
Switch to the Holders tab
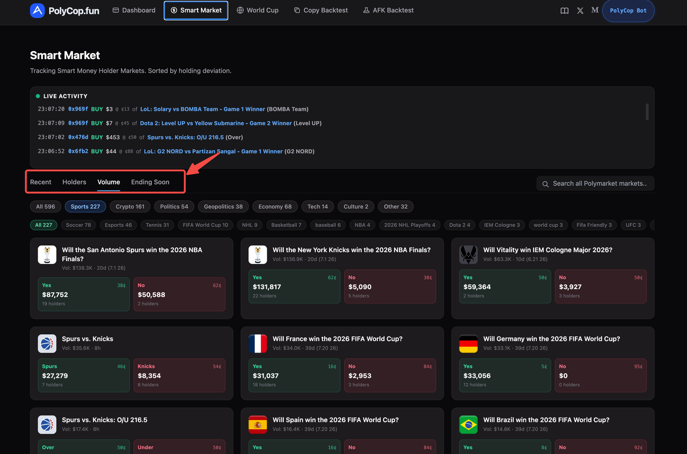click(x=74, y=182)
